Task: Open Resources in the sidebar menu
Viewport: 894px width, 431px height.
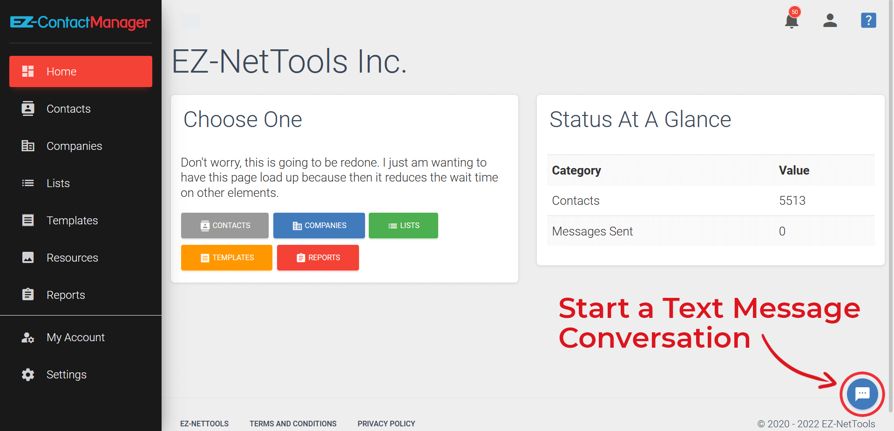Action: (x=81, y=257)
